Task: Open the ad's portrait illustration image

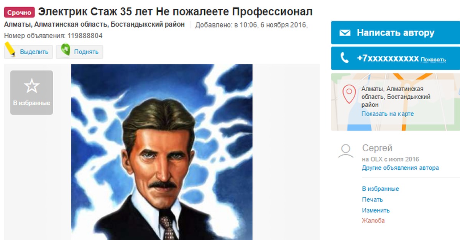Action: tap(162, 152)
